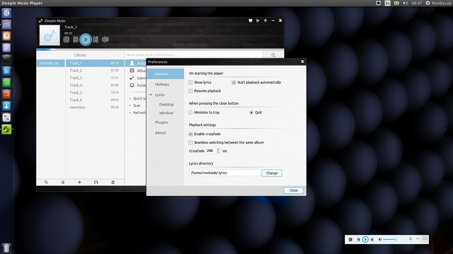Open playlist search at bottom of library
Image resolution: width=453 pixels, height=254 pixels.
[x=46, y=182]
